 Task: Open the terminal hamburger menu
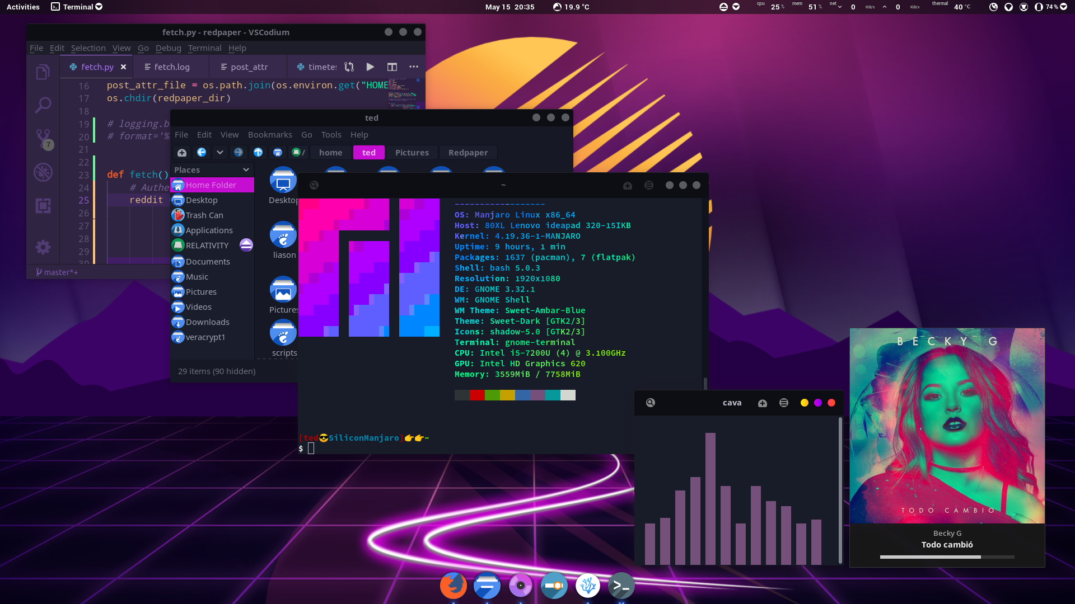point(648,185)
